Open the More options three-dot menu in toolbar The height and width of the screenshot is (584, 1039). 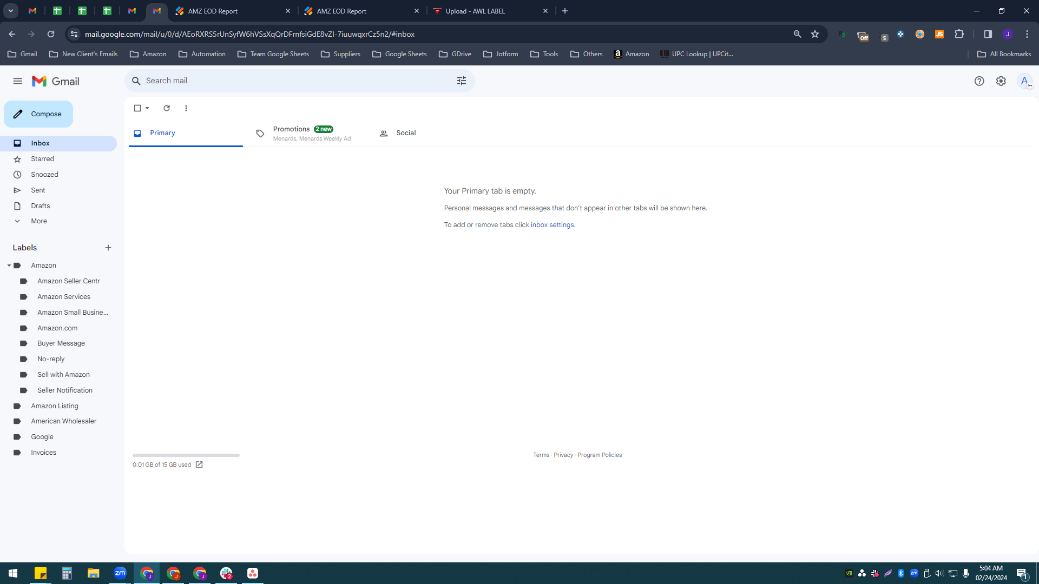point(186,108)
